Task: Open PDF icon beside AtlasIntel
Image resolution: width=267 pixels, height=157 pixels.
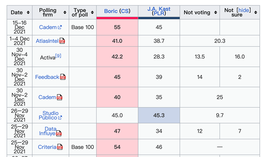Action: pos(62,41)
